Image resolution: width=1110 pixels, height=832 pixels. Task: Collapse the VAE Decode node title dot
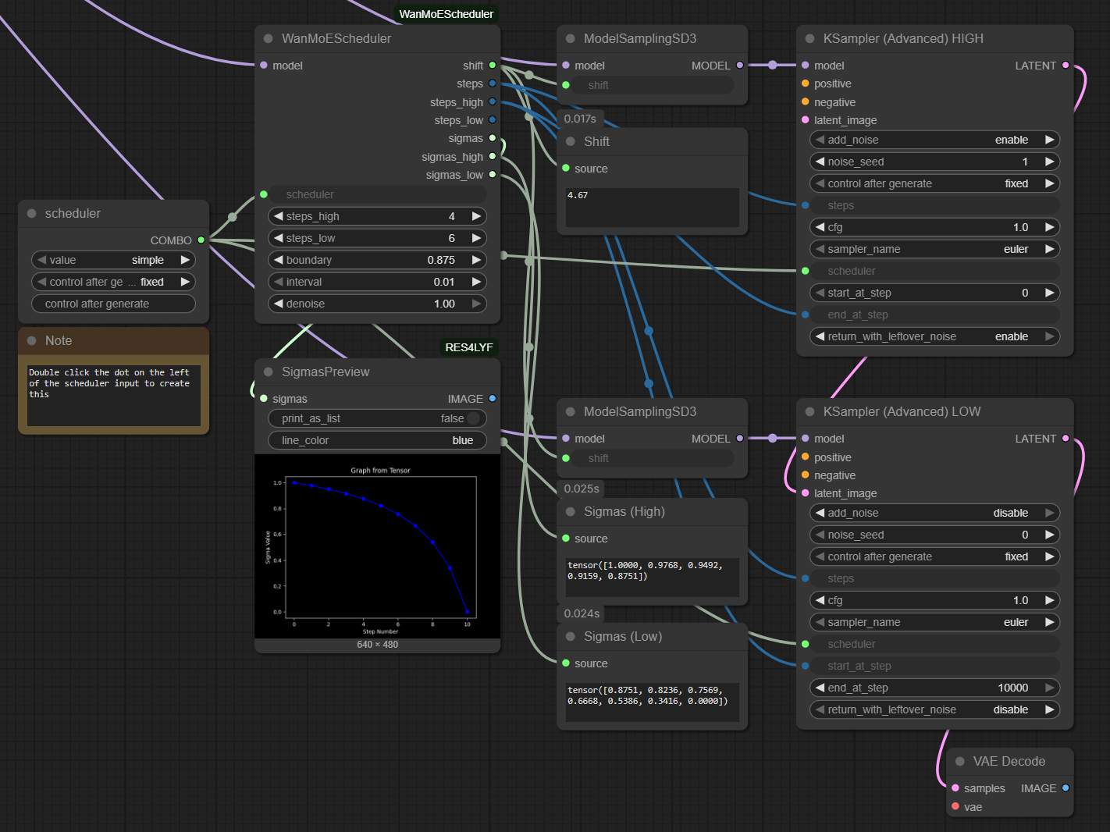tap(960, 761)
